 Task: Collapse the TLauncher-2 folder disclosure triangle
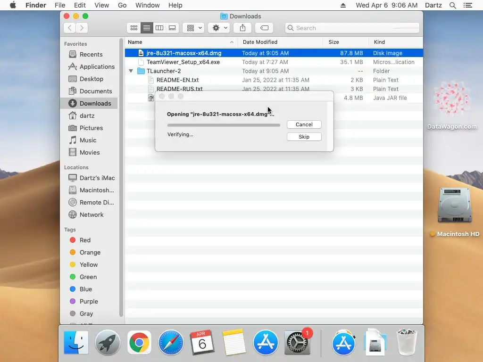[131, 71]
